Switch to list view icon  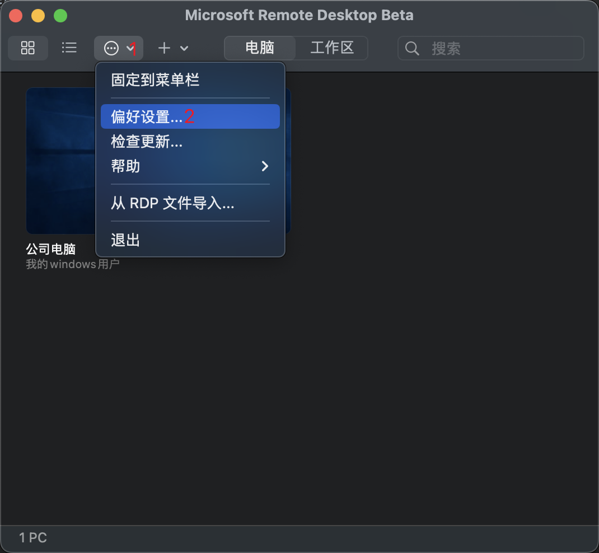(69, 48)
